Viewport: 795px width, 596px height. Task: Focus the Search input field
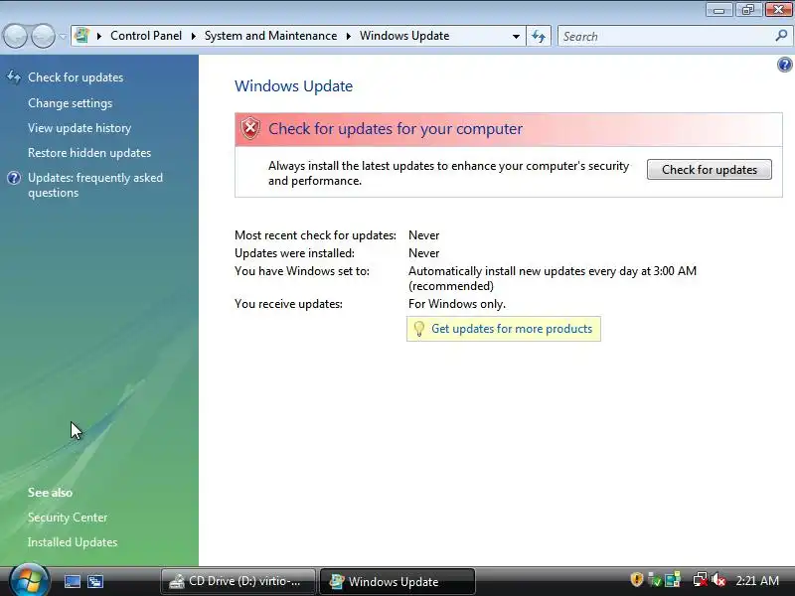tap(667, 37)
